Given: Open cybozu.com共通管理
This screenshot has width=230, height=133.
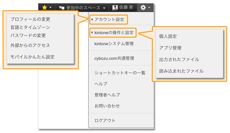Looking at the screenshot, I should pos(114,58).
